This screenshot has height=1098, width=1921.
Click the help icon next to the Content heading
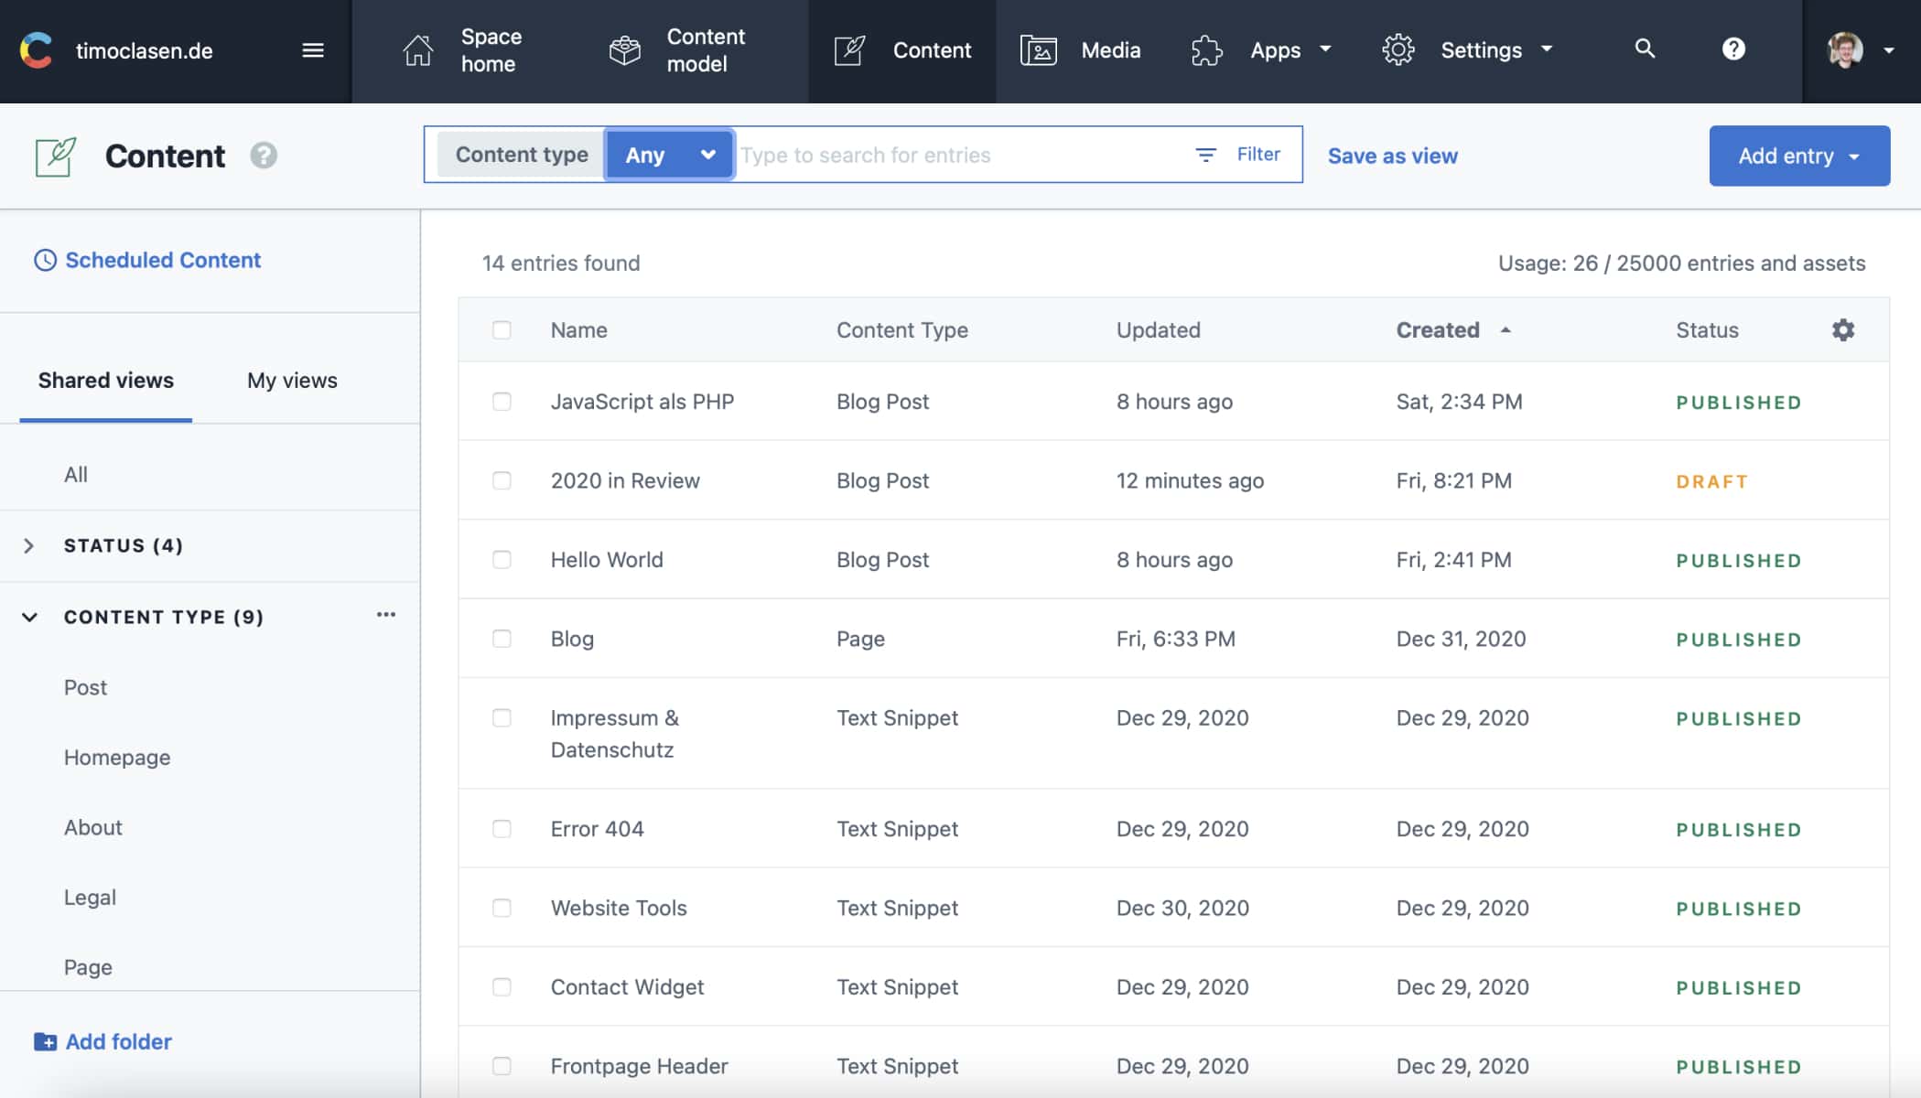pyautogui.click(x=264, y=156)
